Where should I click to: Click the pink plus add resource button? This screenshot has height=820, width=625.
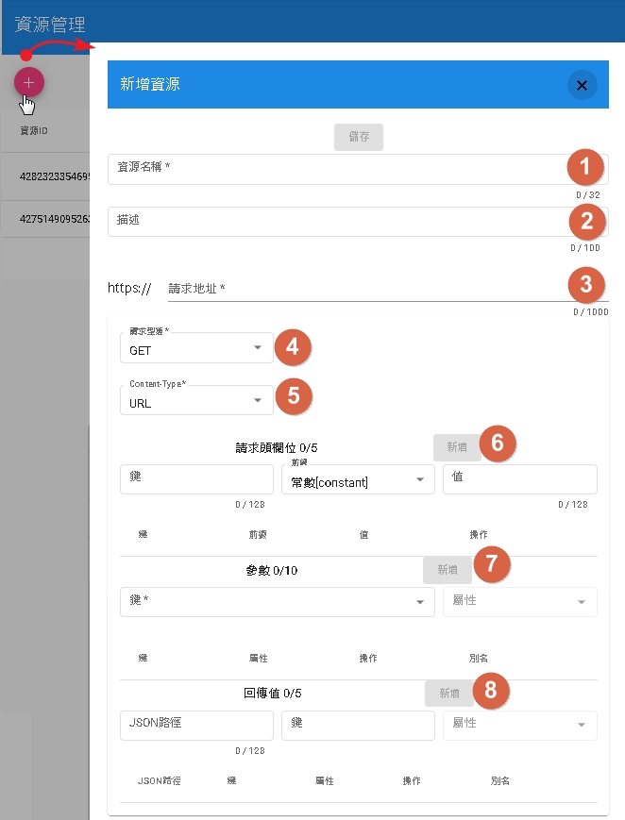point(28,82)
